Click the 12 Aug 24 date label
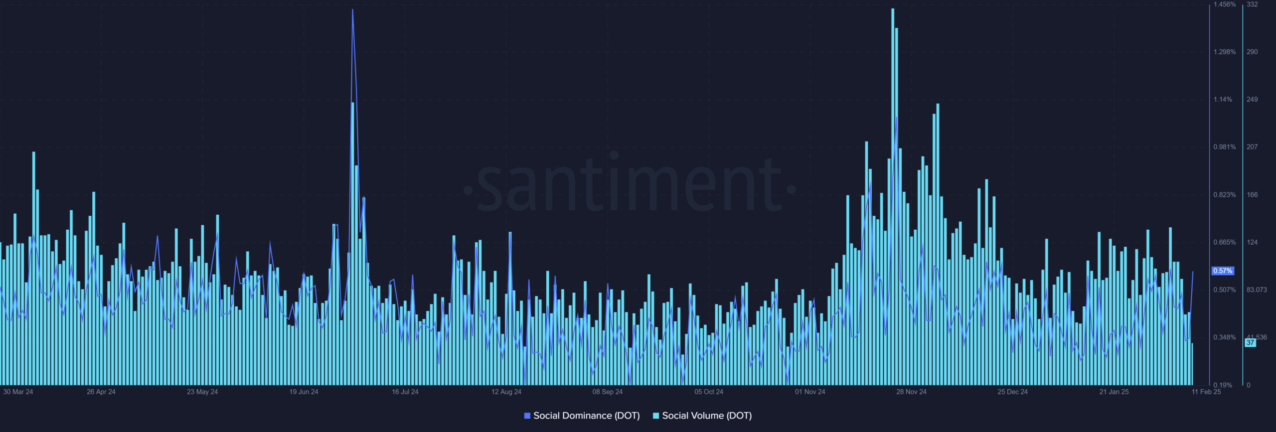 506,392
